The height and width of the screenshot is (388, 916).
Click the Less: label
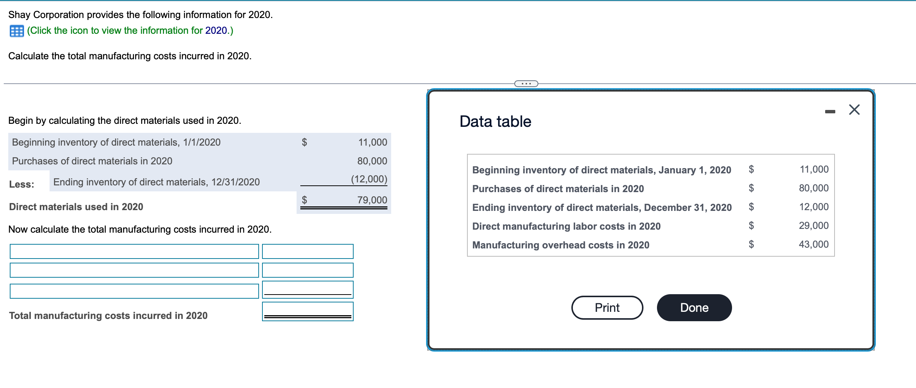tap(22, 184)
